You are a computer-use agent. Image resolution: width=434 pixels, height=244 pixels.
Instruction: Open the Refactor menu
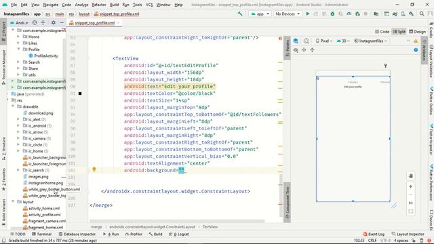pyautogui.click(x=99, y=5)
